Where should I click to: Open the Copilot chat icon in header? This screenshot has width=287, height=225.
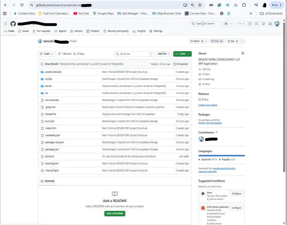coord(226,24)
